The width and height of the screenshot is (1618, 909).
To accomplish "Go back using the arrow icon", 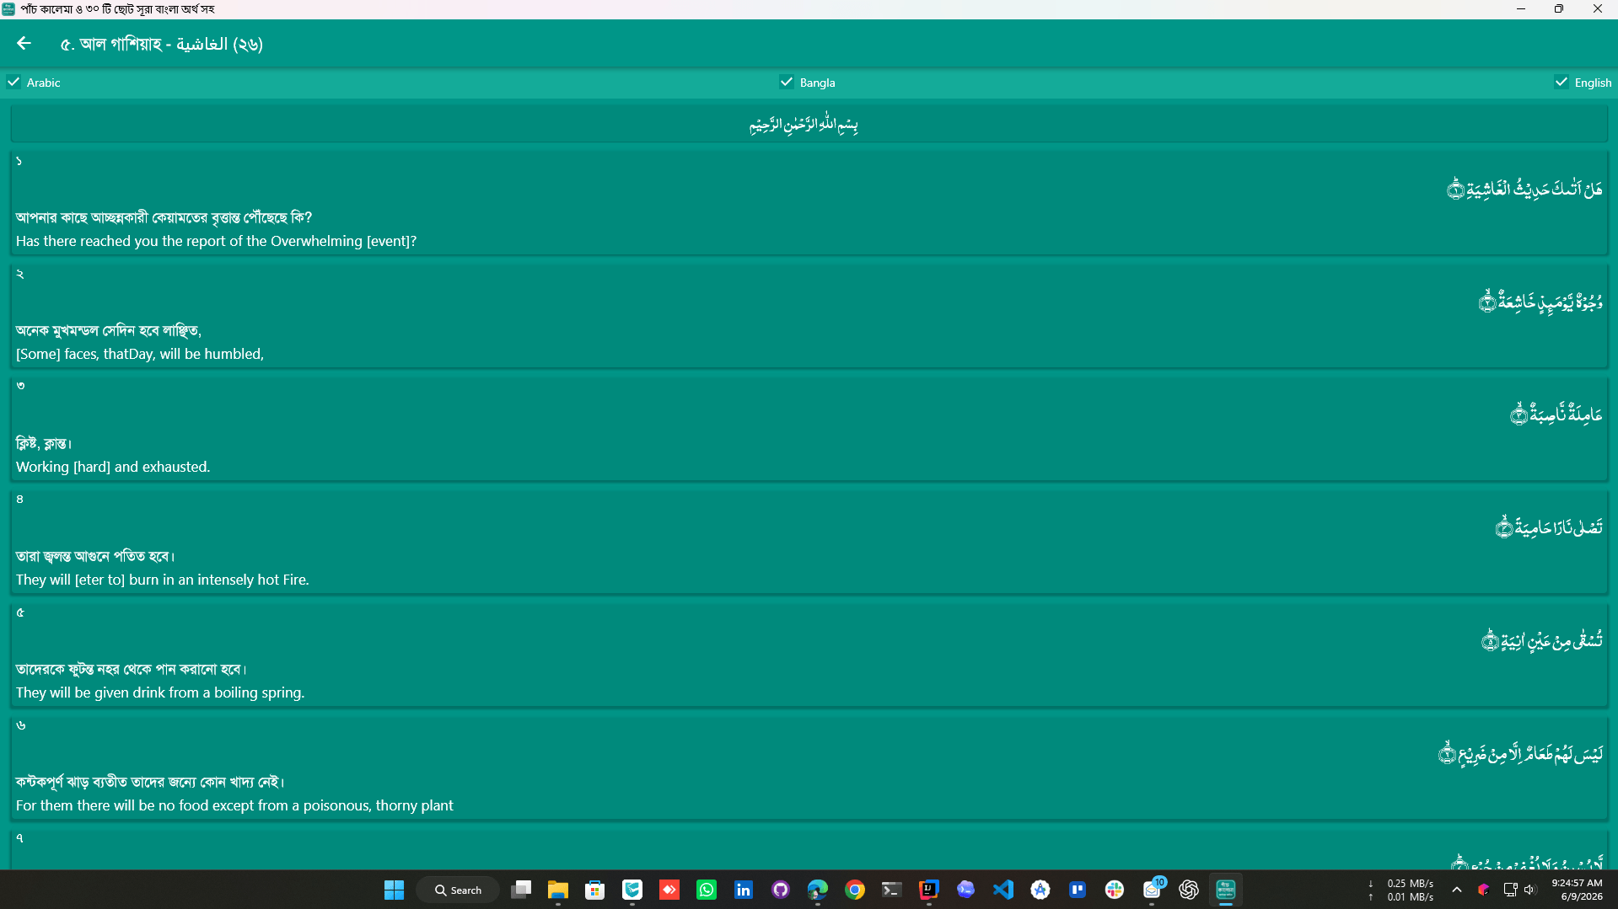I will coord(24,43).
